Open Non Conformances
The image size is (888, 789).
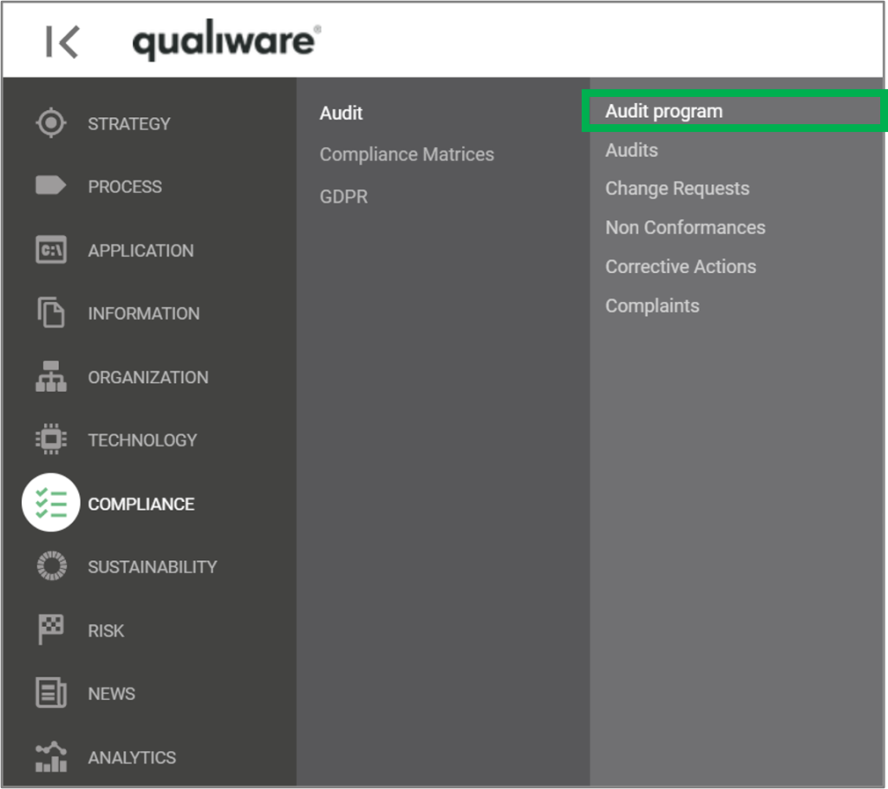coord(685,227)
